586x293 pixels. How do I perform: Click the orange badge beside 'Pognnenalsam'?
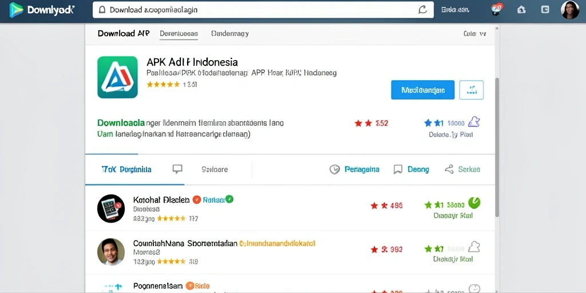point(190,286)
